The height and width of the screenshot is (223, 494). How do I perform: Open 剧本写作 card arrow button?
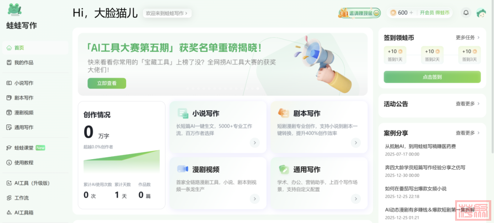pyautogui.click(x=356, y=143)
